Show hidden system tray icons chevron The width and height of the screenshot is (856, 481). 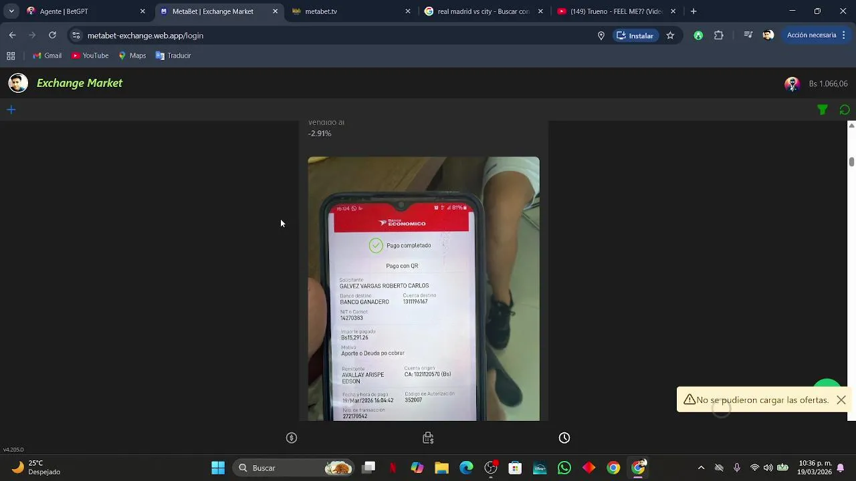coord(701,468)
